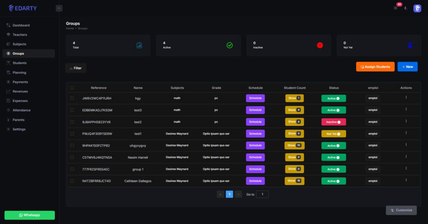Select the checkbox for Cathleen Gallegos row
The height and width of the screenshot is (224, 428).
[72, 181]
